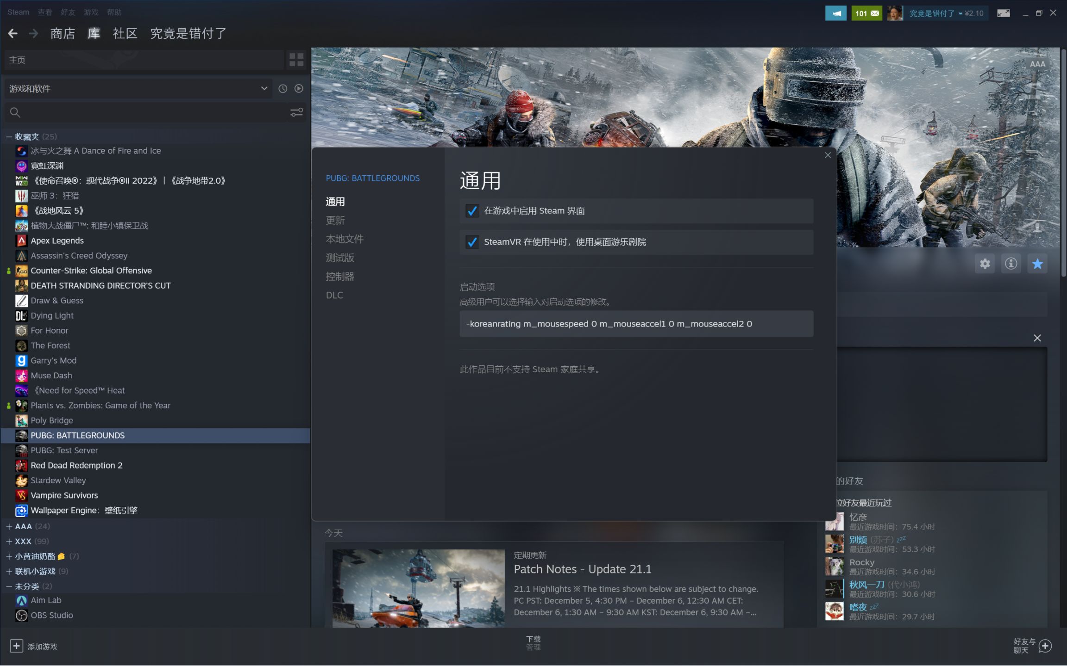Click the recent activity clock icon
The width and height of the screenshot is (1067, 666).
tap(282, 88)
